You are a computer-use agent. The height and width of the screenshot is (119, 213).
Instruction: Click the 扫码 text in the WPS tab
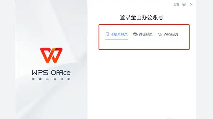174,34
